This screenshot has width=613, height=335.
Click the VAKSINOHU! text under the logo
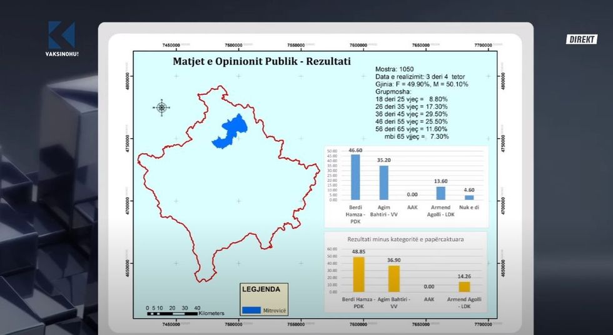61,54
